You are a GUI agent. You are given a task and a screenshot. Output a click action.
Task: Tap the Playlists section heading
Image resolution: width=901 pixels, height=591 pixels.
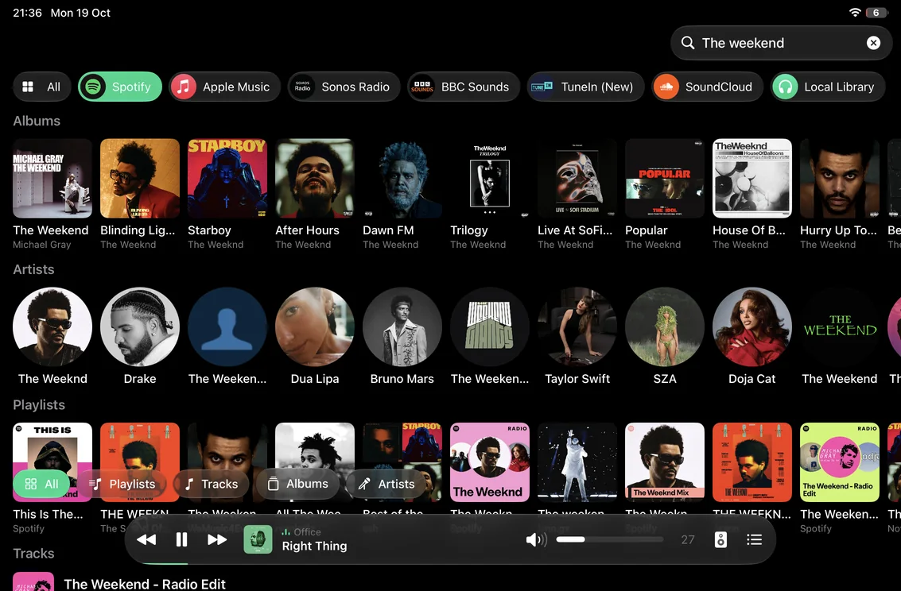pyautogui.click(x=38, y=405)
